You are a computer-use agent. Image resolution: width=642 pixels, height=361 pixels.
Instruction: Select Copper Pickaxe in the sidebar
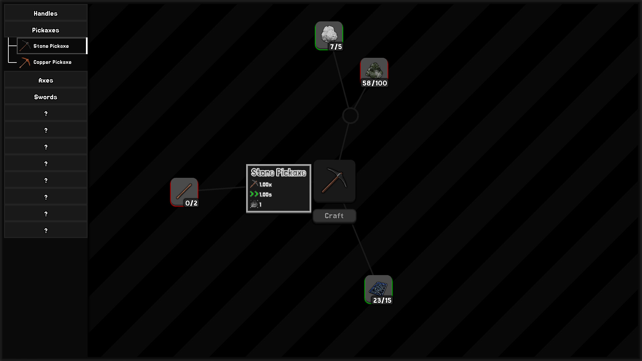coord(52,62)
